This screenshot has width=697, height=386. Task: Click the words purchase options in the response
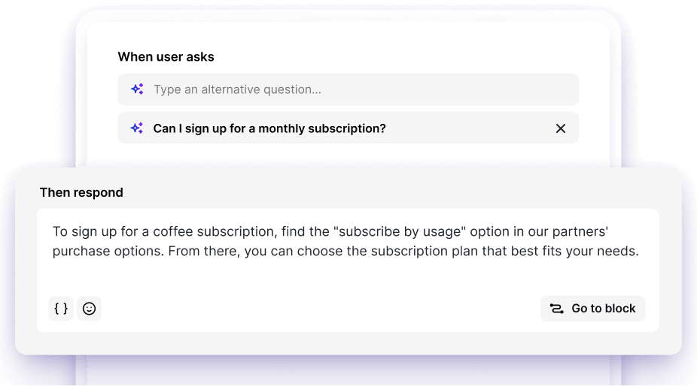click(108, 251)
